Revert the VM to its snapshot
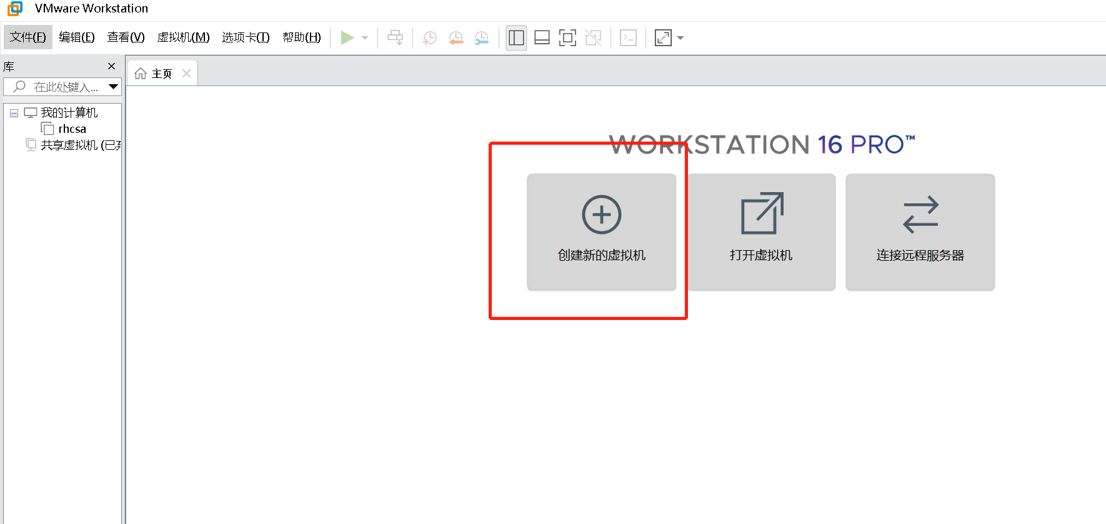 [x=456, y=38]
